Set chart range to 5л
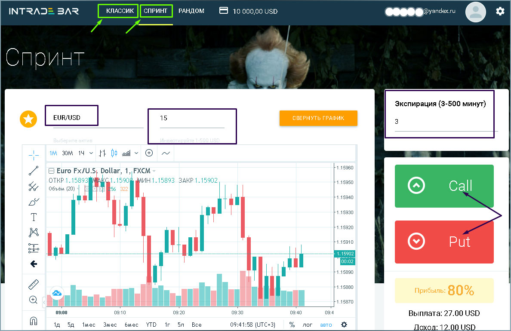This screenshot has height=331, width=511. pos(181,325)
